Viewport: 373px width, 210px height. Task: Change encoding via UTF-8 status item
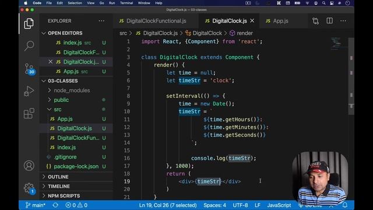click(x=240, y=205)
